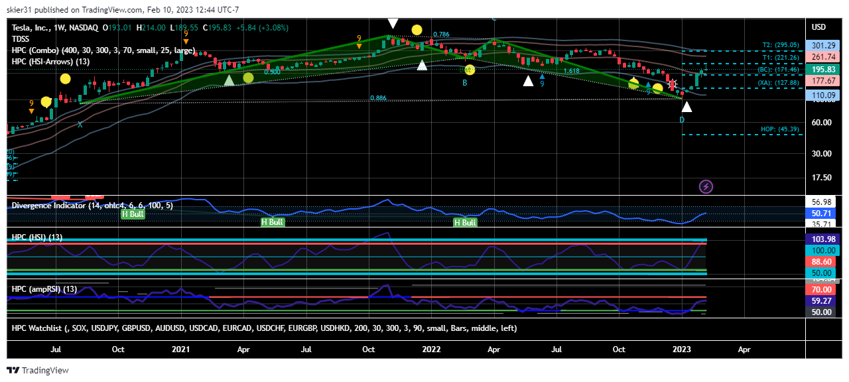
Task: Click the (XA): (127.88) level label
Action: point(779,83)
